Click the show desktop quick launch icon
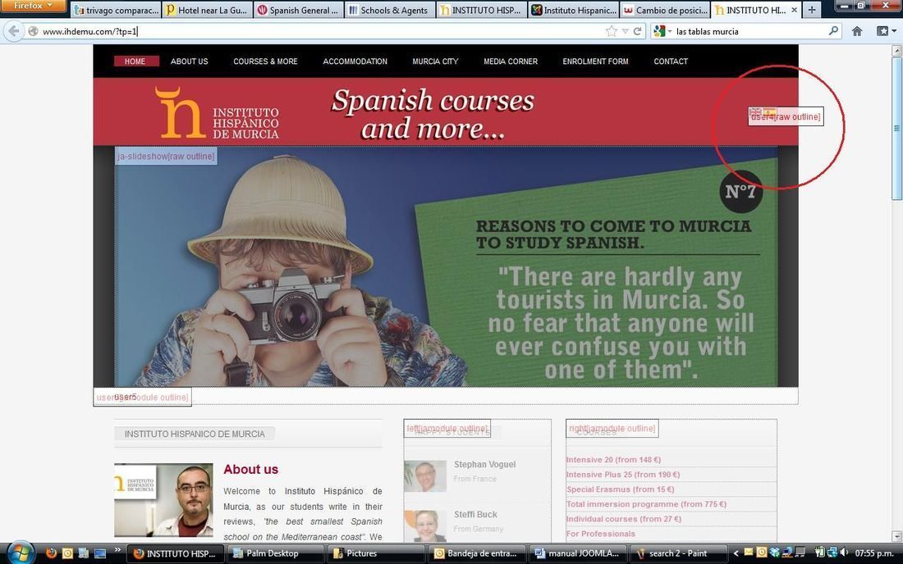The height and width of the screenshot is (564, 903). 100,553
